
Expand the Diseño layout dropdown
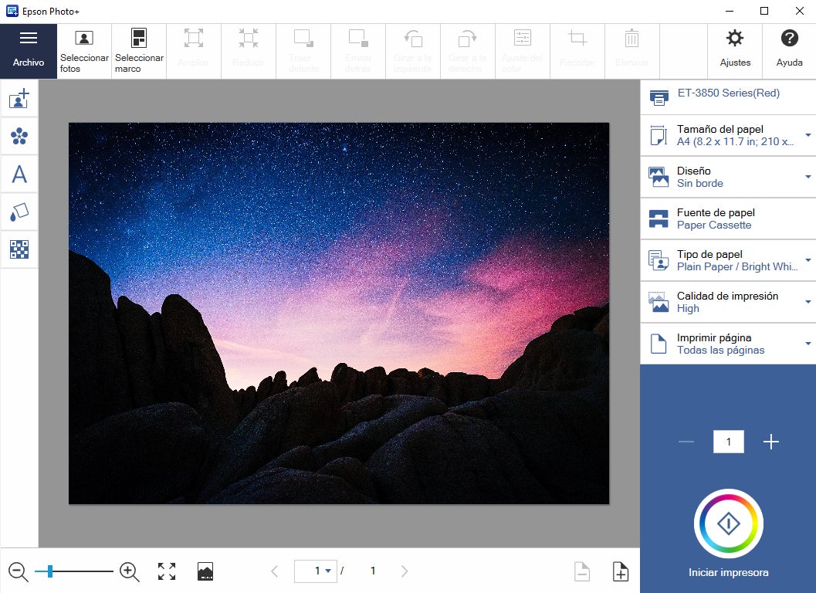coord(808,177)
